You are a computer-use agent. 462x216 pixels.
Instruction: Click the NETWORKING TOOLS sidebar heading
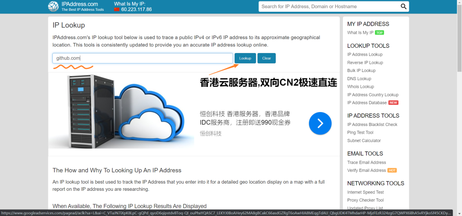(x=376, y=184)
